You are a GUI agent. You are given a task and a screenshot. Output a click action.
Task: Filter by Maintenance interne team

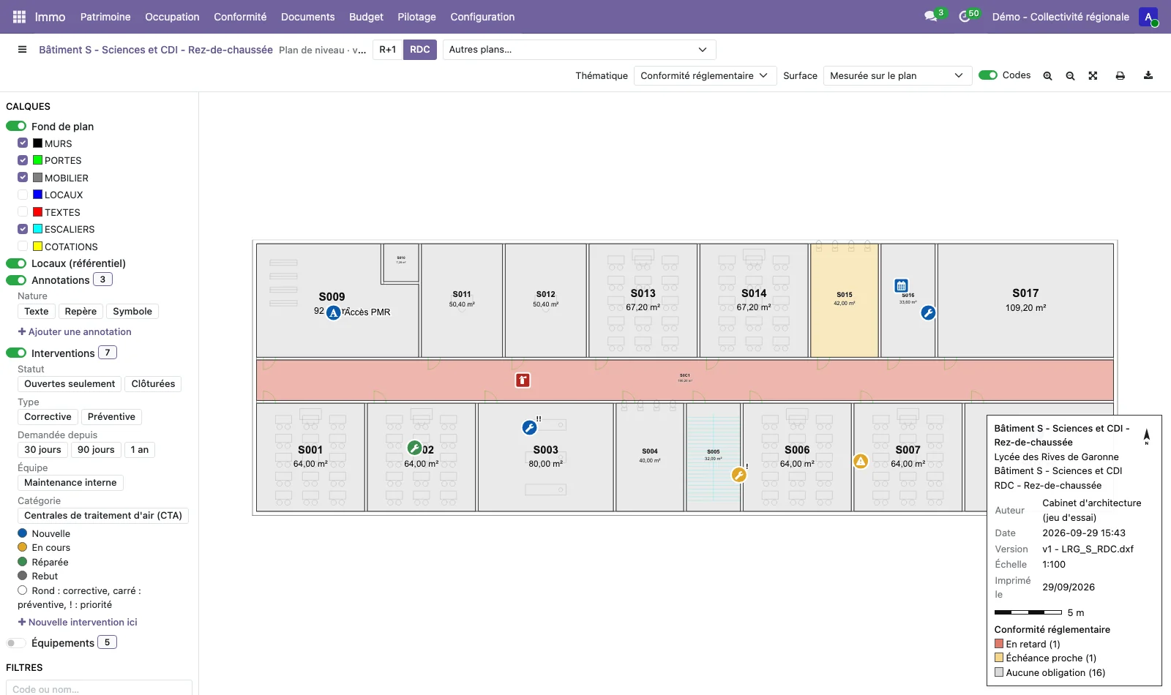tap(70, 483)
